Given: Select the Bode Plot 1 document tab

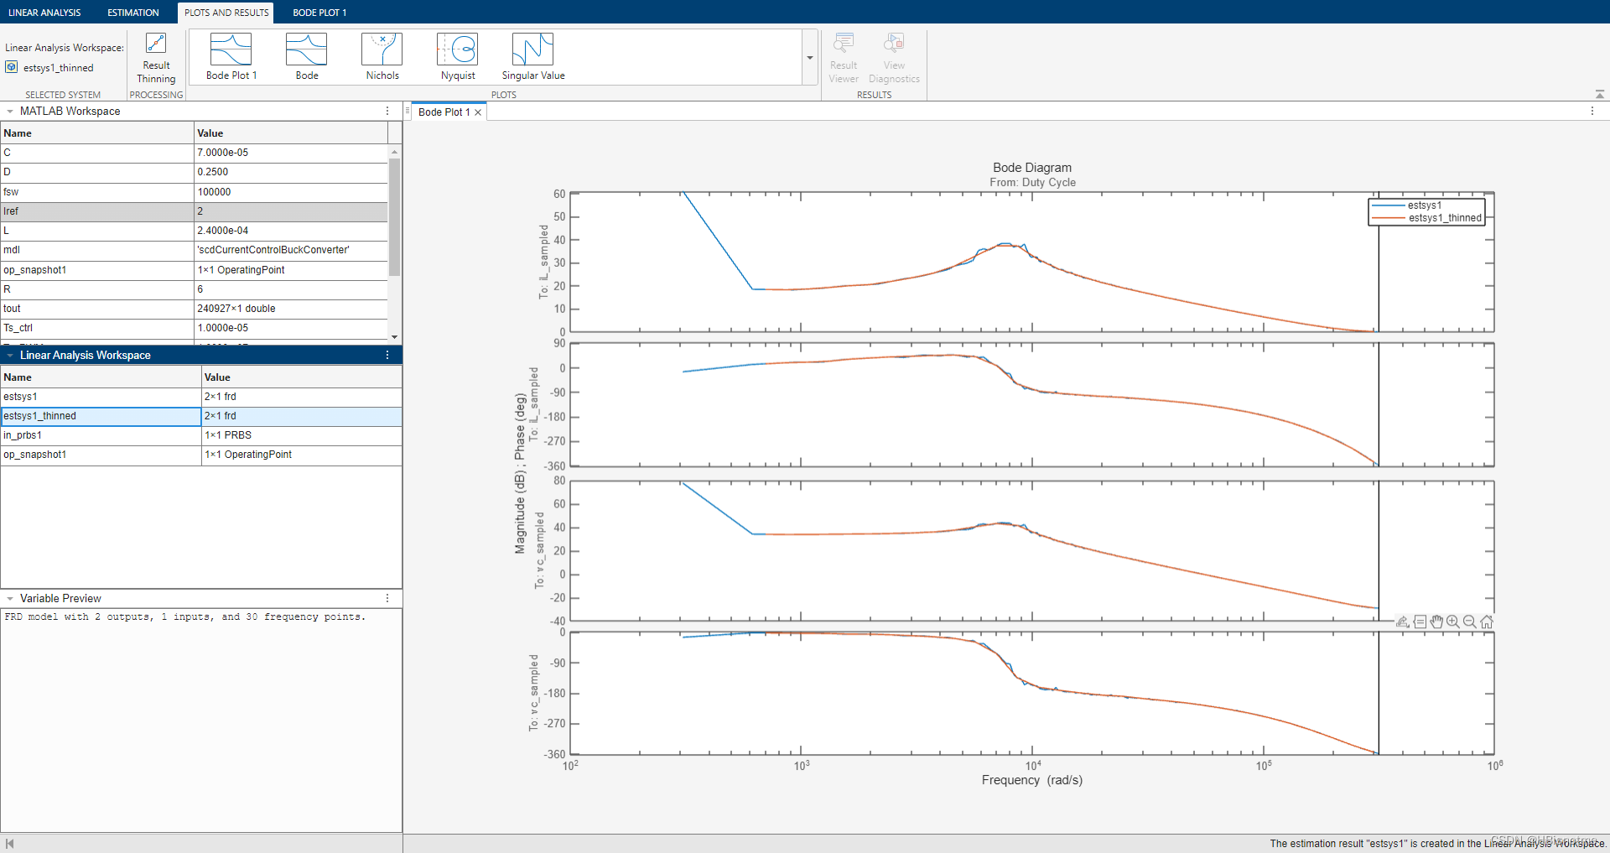Looking at the screenshot, I should tap(444, 112).
